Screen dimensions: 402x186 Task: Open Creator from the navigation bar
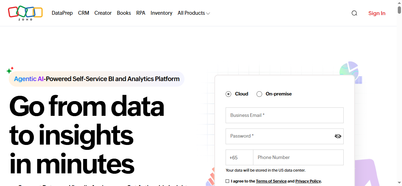click(103, 13)
